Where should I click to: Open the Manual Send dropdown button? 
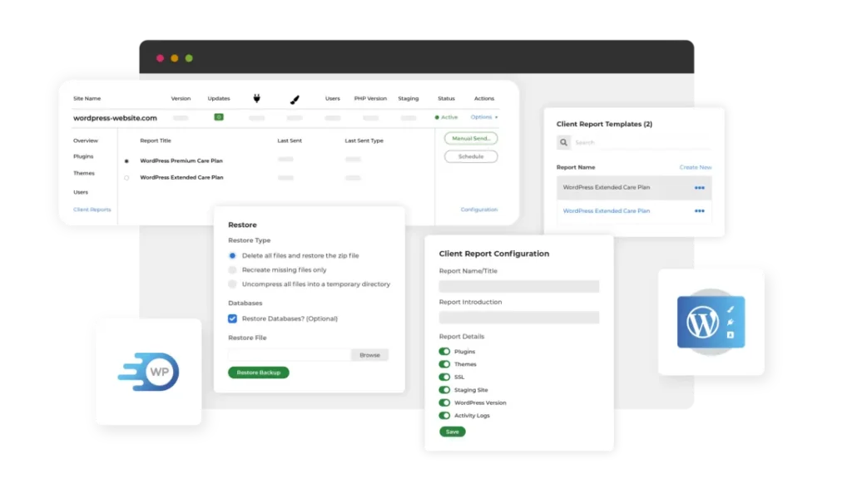pyautogui.click(x=471, y=138)
